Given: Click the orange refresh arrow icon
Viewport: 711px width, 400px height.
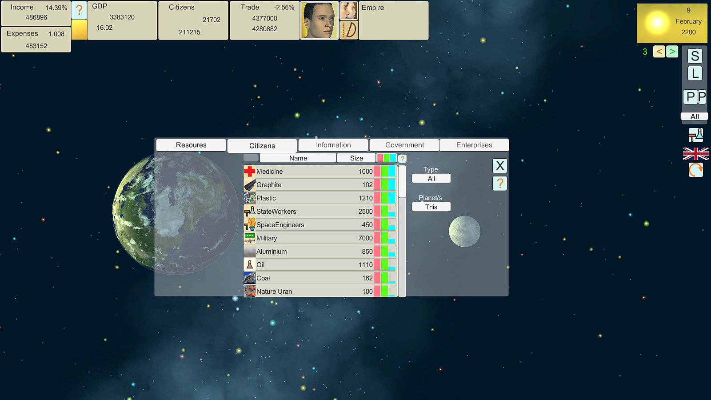Looking at the screenshot, I should pos(696,170).
